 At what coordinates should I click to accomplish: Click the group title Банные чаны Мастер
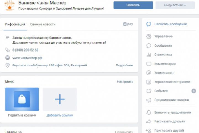42,3
